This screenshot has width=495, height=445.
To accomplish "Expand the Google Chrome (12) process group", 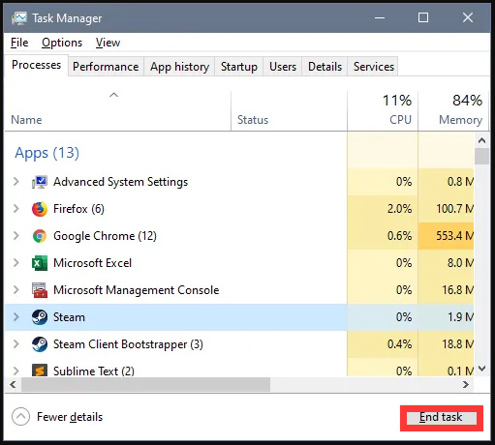I will tap(15, 236).
